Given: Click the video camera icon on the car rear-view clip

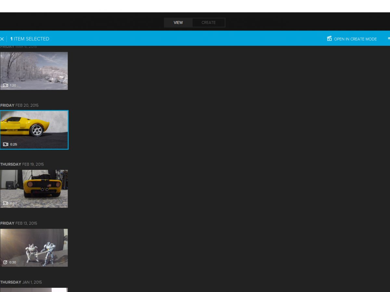Looking at the screenshot, I should pos(6,203).
